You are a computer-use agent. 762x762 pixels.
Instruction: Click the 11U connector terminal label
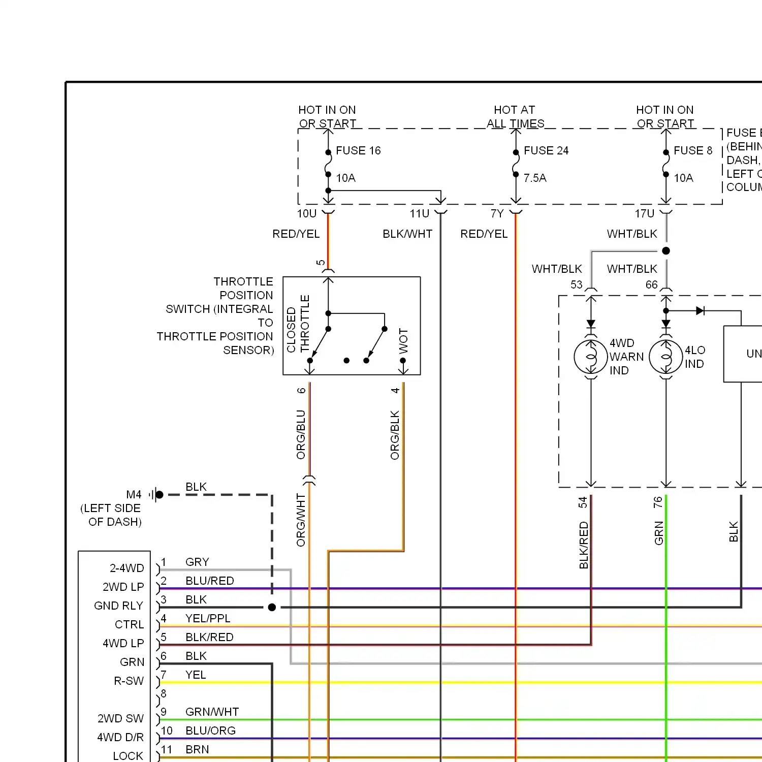pyautogui.click(x=420, y=213)
